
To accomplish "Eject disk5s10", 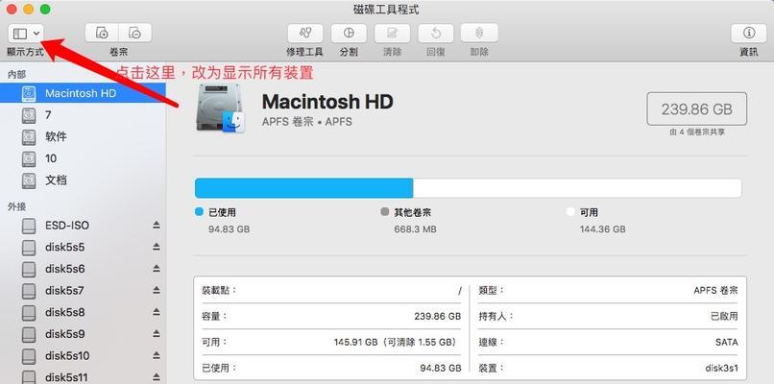I will (x=156, y=355).
